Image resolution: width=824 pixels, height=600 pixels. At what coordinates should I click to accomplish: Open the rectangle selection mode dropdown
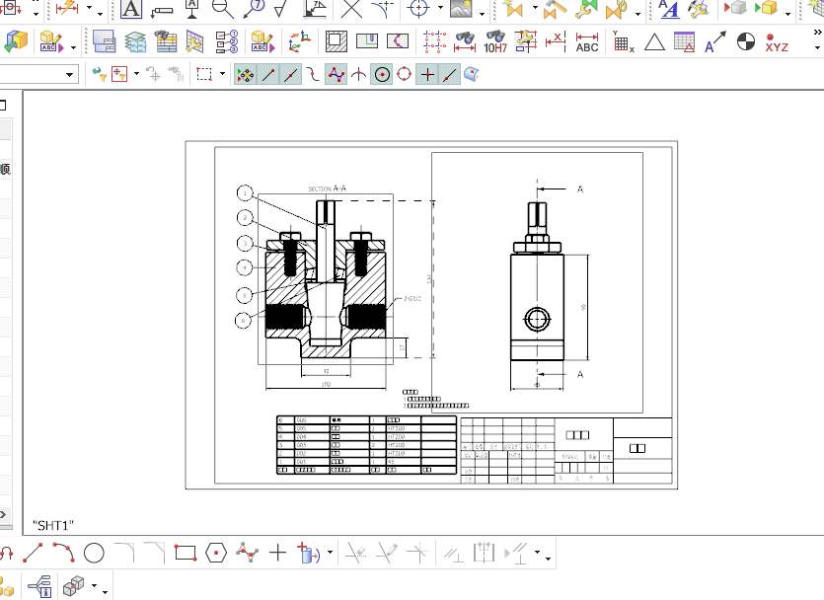tap(222, 74)
